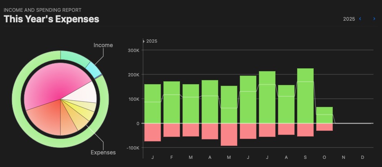382x167 pixels.
Task: Go to the next year arrow
Action: pyautogui.click(x=374, y=19)
